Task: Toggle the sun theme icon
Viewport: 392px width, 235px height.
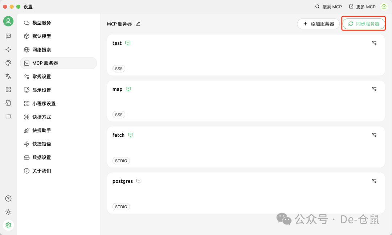Action: tap(8, 212)
